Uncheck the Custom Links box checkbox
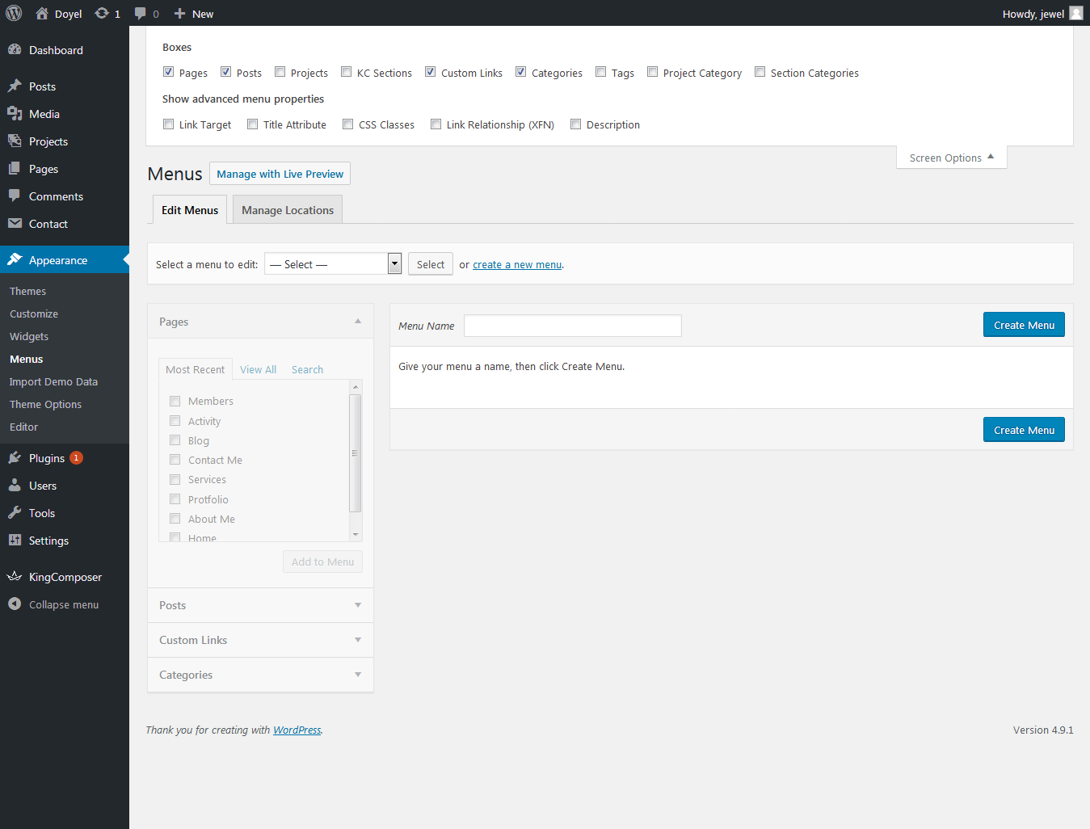Screen dimensions: 1090x829 click(x=431, y=72)
